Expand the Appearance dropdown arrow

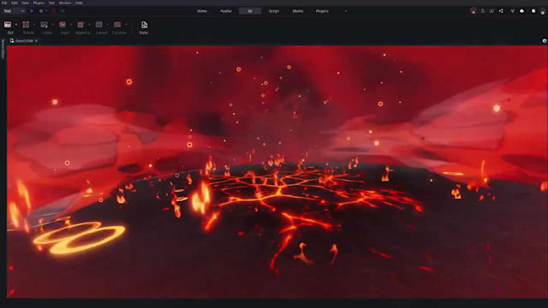[x=89, y=25]
